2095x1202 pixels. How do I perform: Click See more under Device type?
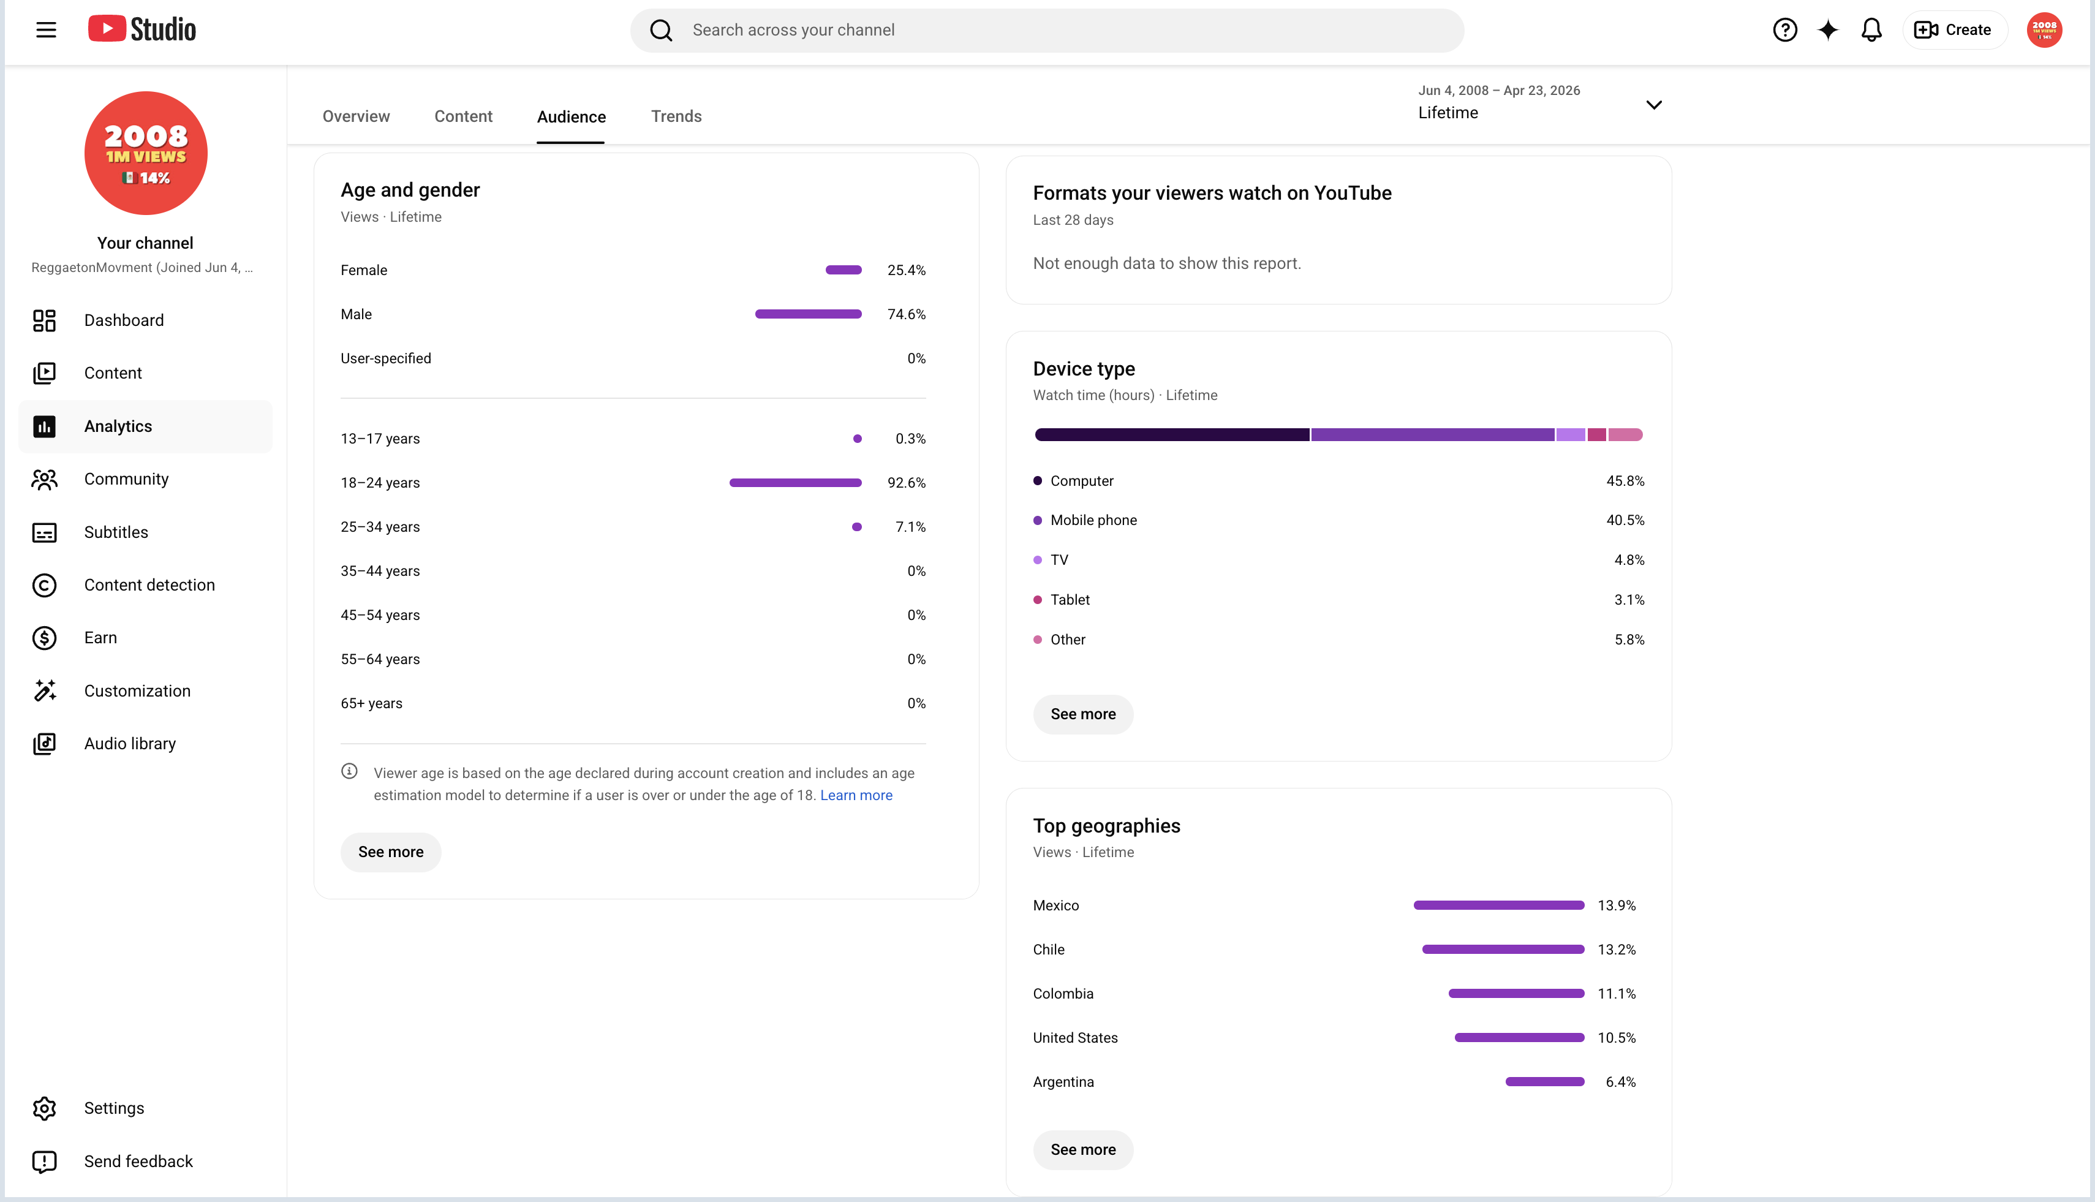1083,714
